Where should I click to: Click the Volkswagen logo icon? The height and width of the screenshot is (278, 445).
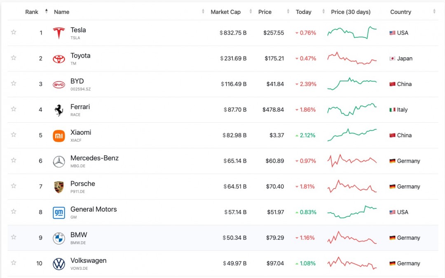click(x=59, y=264)
